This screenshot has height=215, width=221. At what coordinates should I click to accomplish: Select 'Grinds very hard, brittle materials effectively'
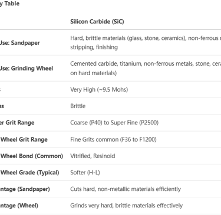(x=126, y=206)
